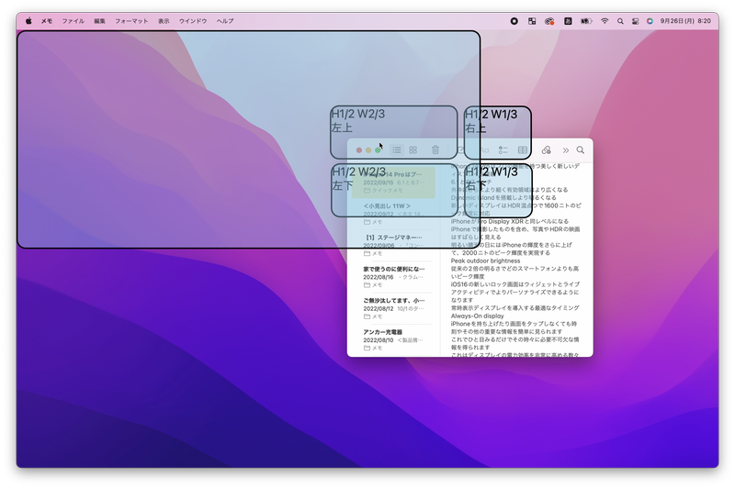
Task: Click the yellow minimize button of Notes
Action: (x=368, y=150)
